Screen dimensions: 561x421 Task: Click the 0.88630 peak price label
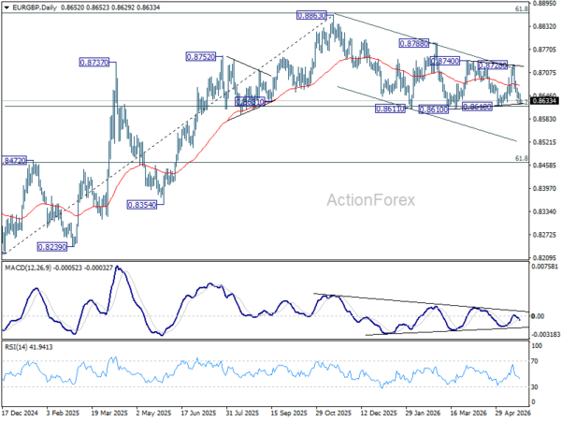(311, 15)
